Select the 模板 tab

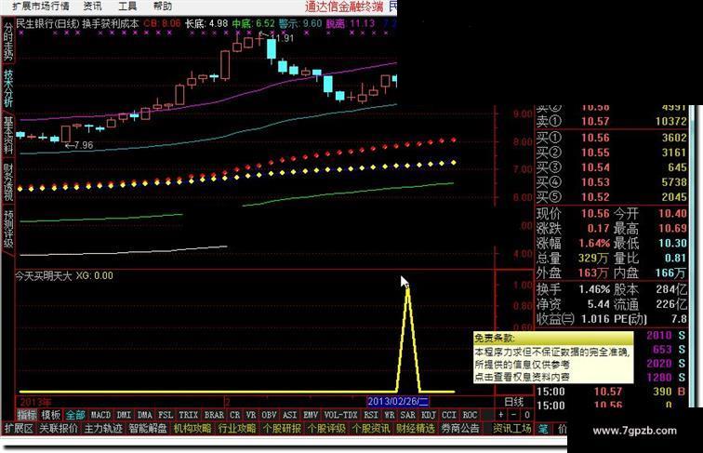click(x=50, y=415)
